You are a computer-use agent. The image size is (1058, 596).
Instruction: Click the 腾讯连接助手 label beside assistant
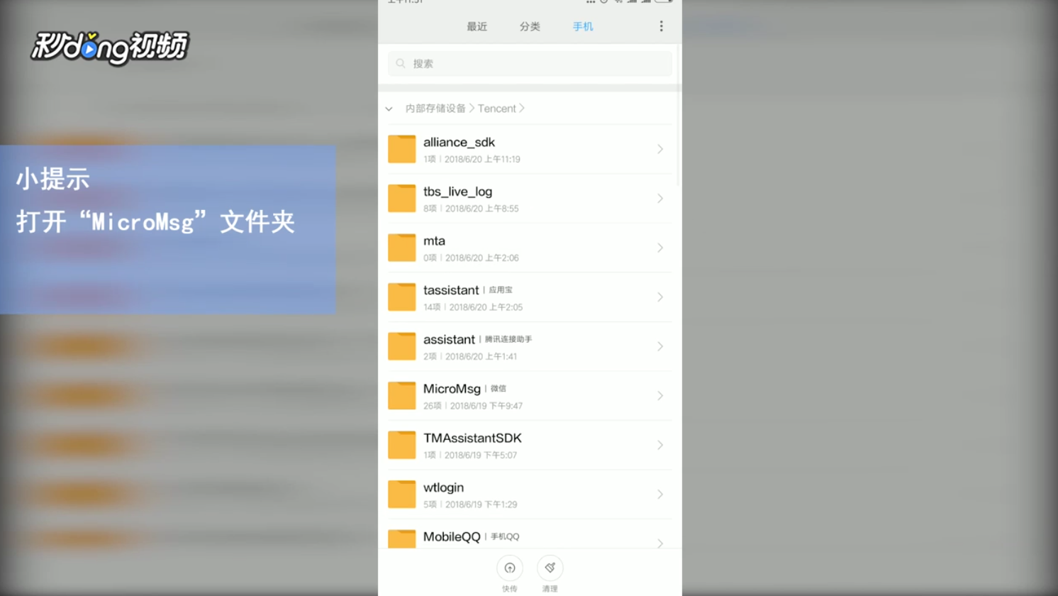[x=508, y=339]
